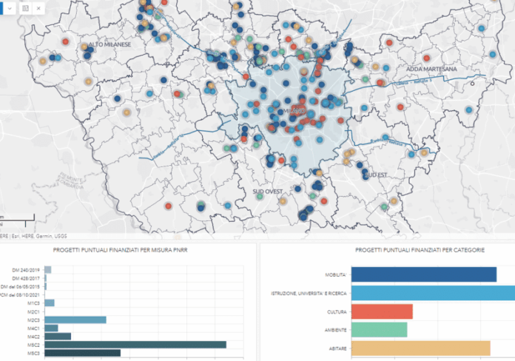Click the ALTO MILANESE zone label on map

[x=110, y=44]
